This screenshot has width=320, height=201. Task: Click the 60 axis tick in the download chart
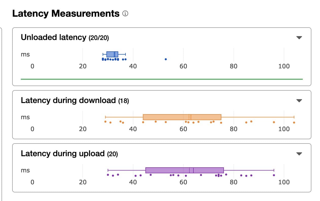(x=183, y=129)
